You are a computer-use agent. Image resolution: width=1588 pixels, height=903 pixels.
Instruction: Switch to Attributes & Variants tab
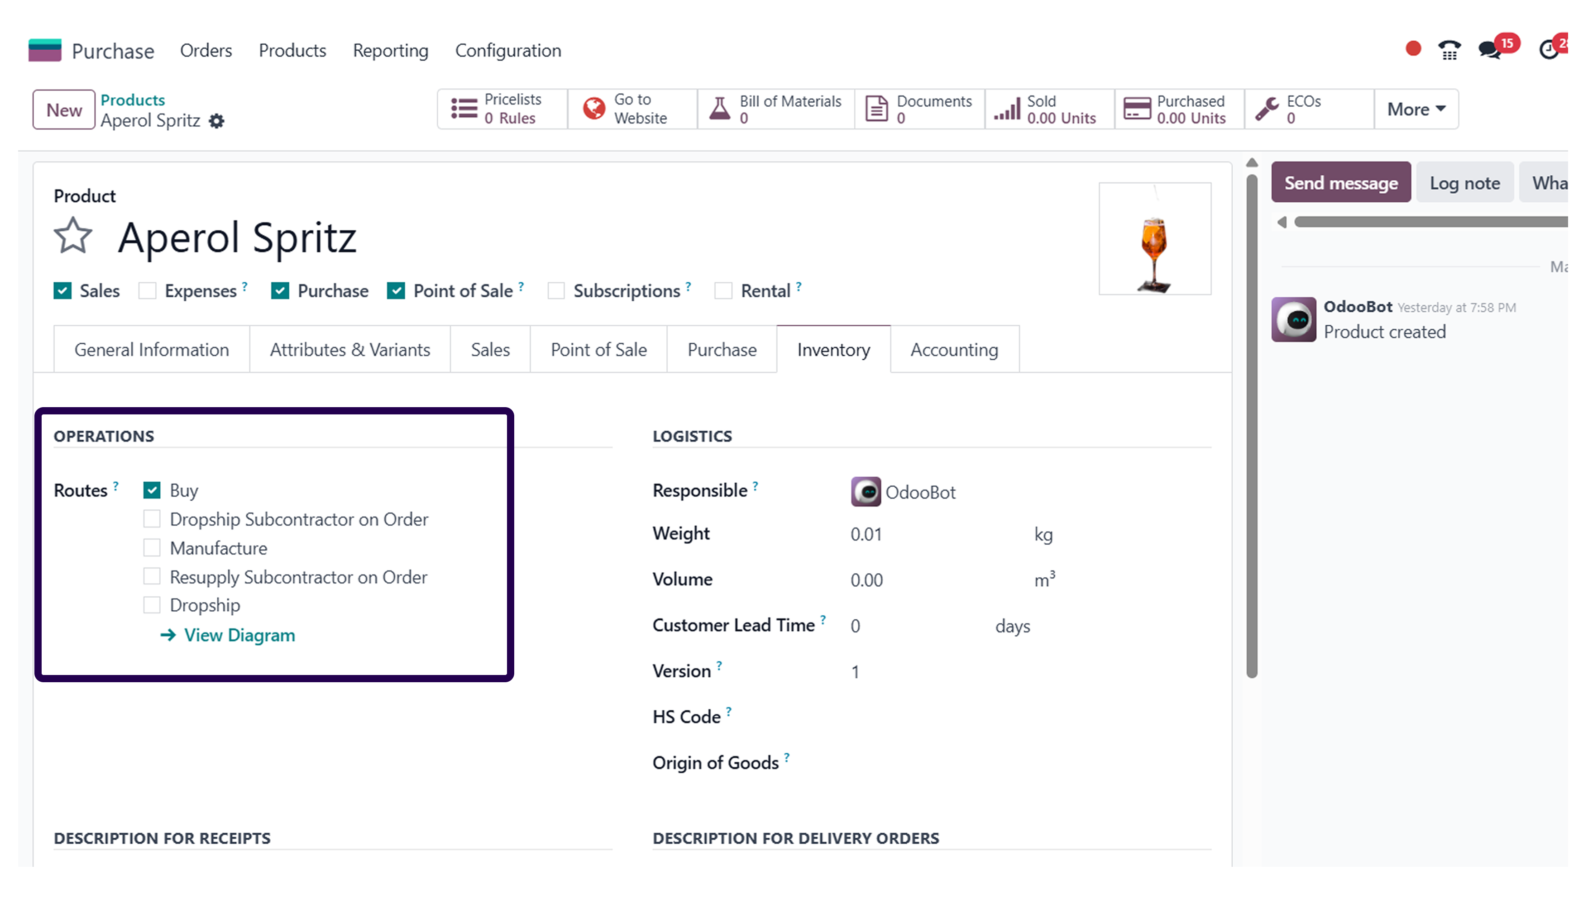(350, 349)
